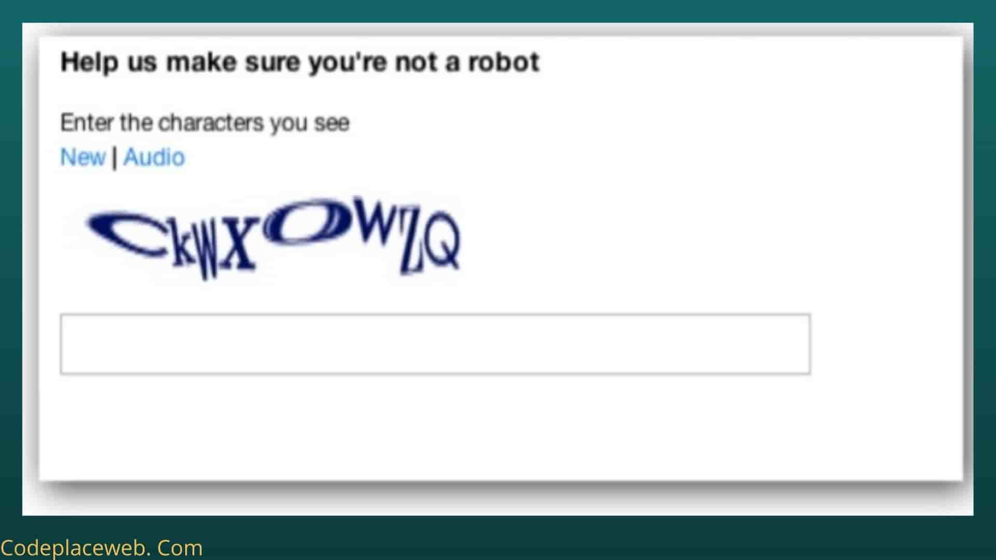The width and height of the screenshot is (996, 560).
Task: Click the New captcha link
Action: point(83,157)
